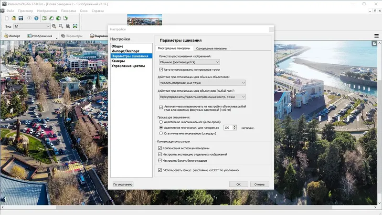Click the new project blank page icon
The height and width of the screenshot is (215, 382).
tap(7, 18)
